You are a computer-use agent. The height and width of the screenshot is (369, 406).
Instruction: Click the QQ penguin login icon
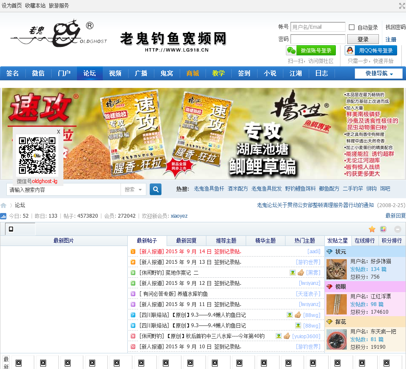(350, 50)
